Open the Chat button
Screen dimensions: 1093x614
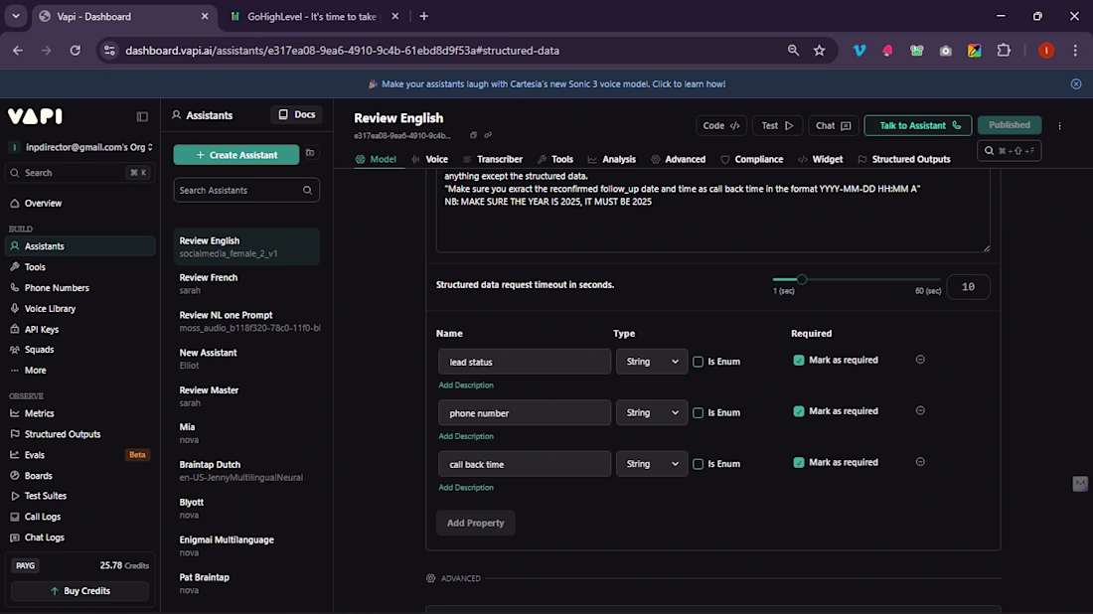pyautogui.click(x=833, y=125)
